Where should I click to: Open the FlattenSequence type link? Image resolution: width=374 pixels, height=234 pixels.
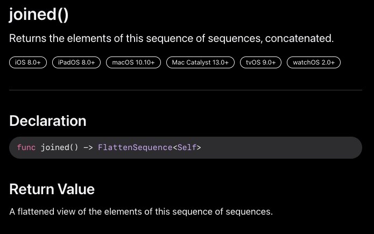pos(135,147)
